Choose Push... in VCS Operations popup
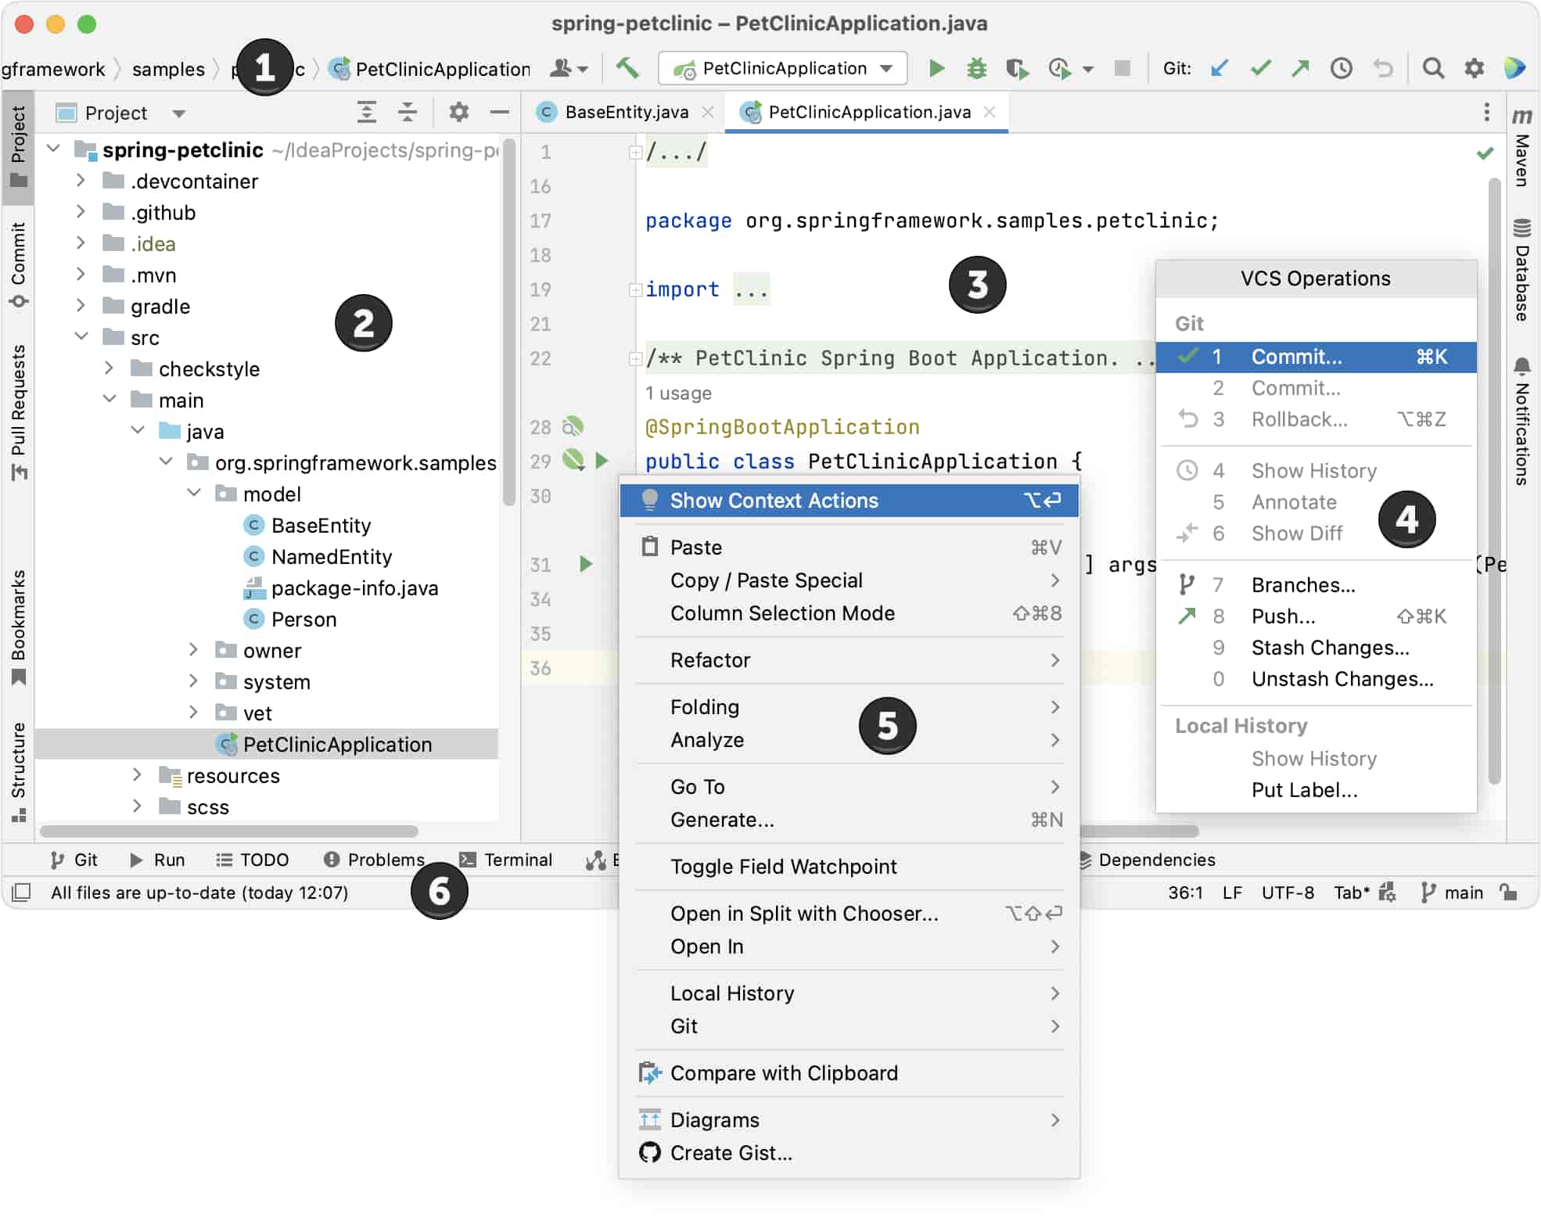 coord(1316,616)
